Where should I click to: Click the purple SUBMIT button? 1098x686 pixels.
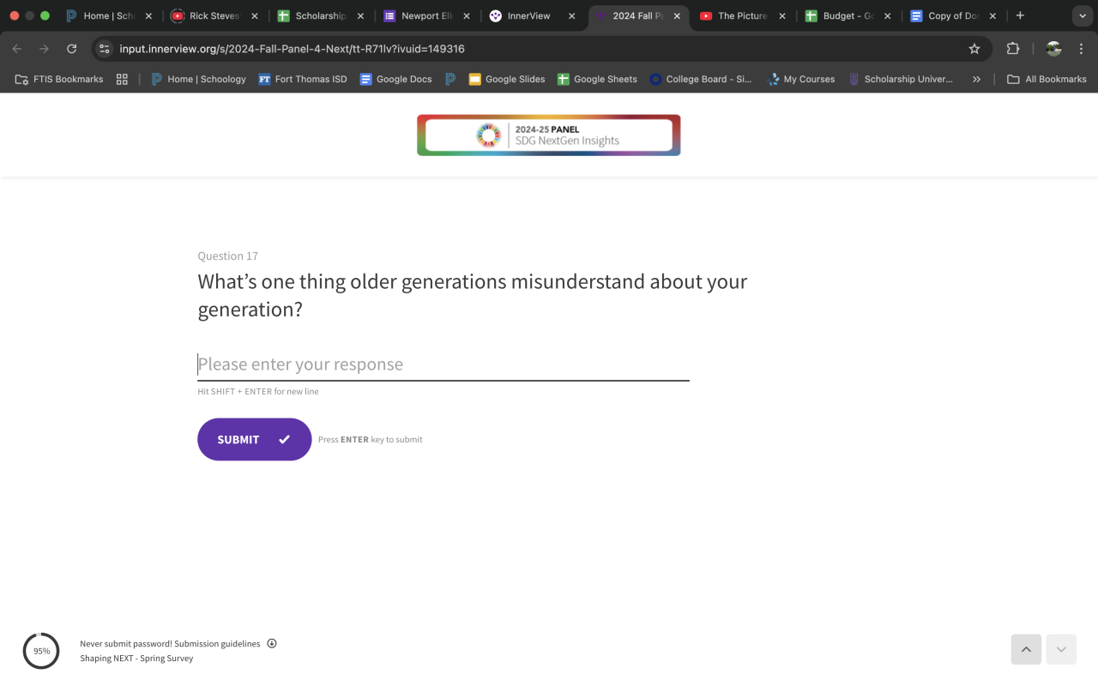[254, 439]
